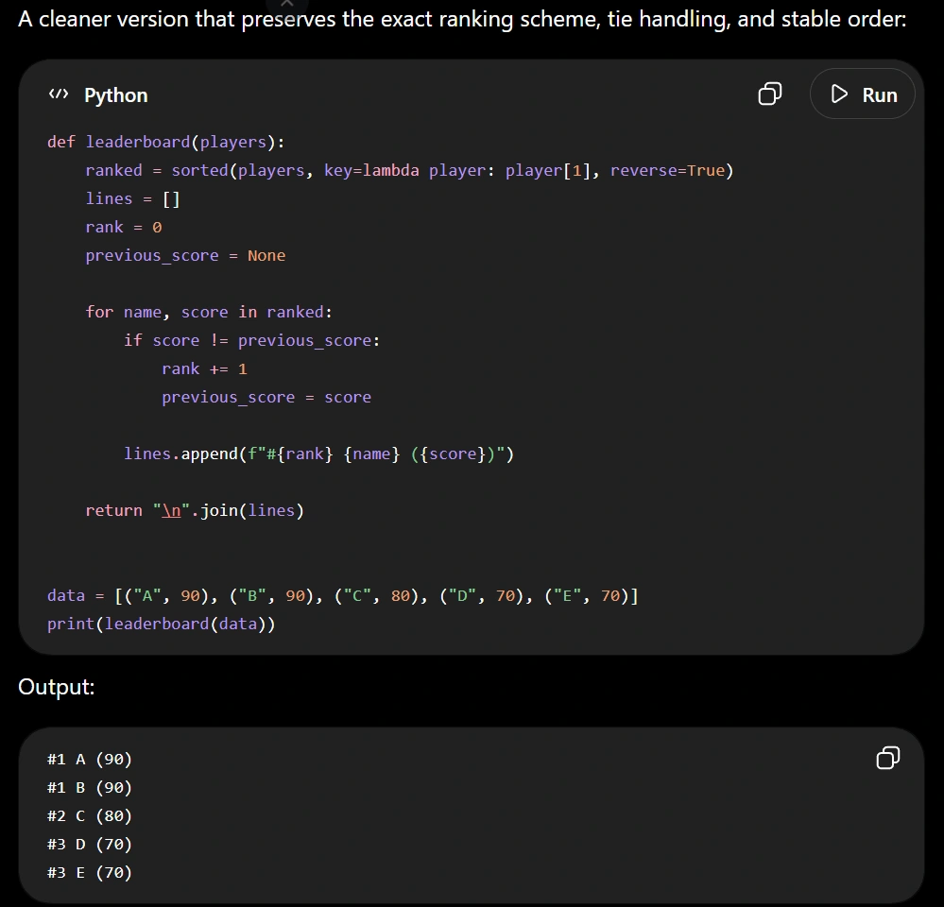Click the 'A cleaner version' intro sentence

(462, 19)
